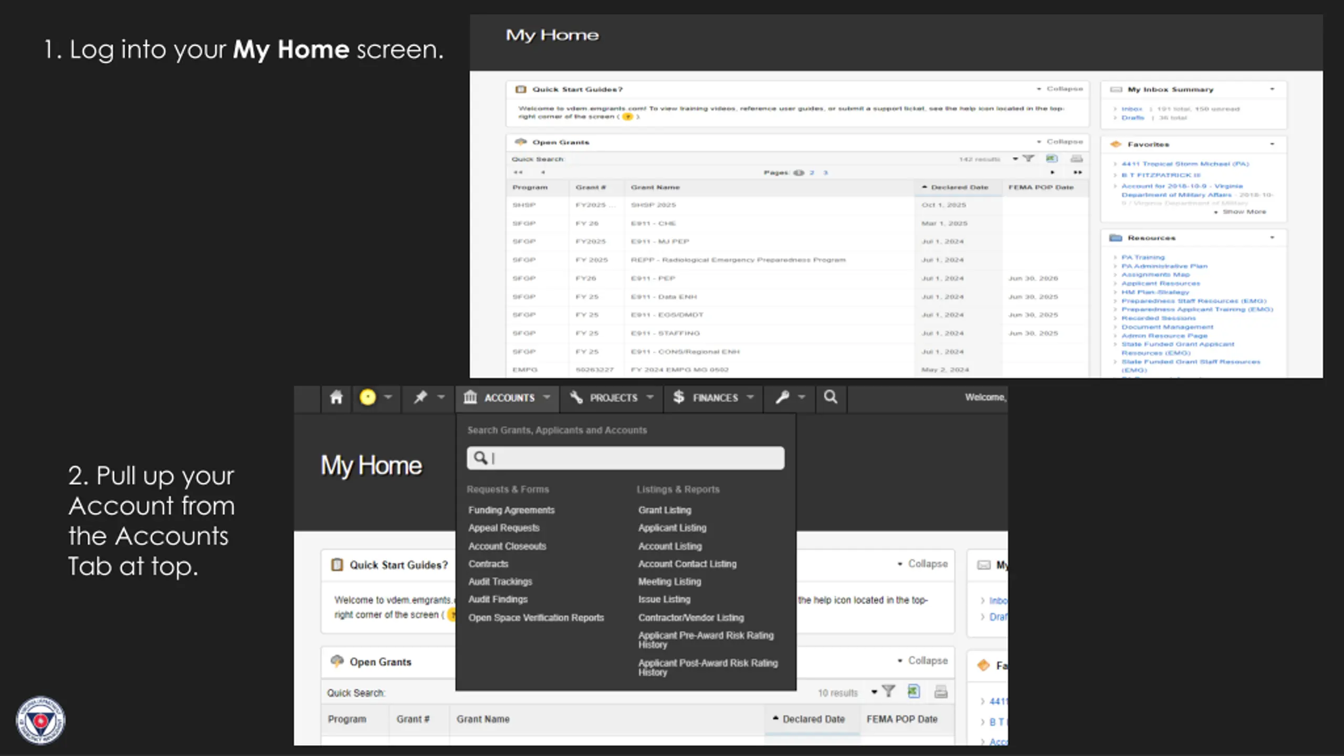Viewport: 1344px width, 756px height.
Task: Select Account Listing from Listings & Reports
Action: (x=670, y=546)
